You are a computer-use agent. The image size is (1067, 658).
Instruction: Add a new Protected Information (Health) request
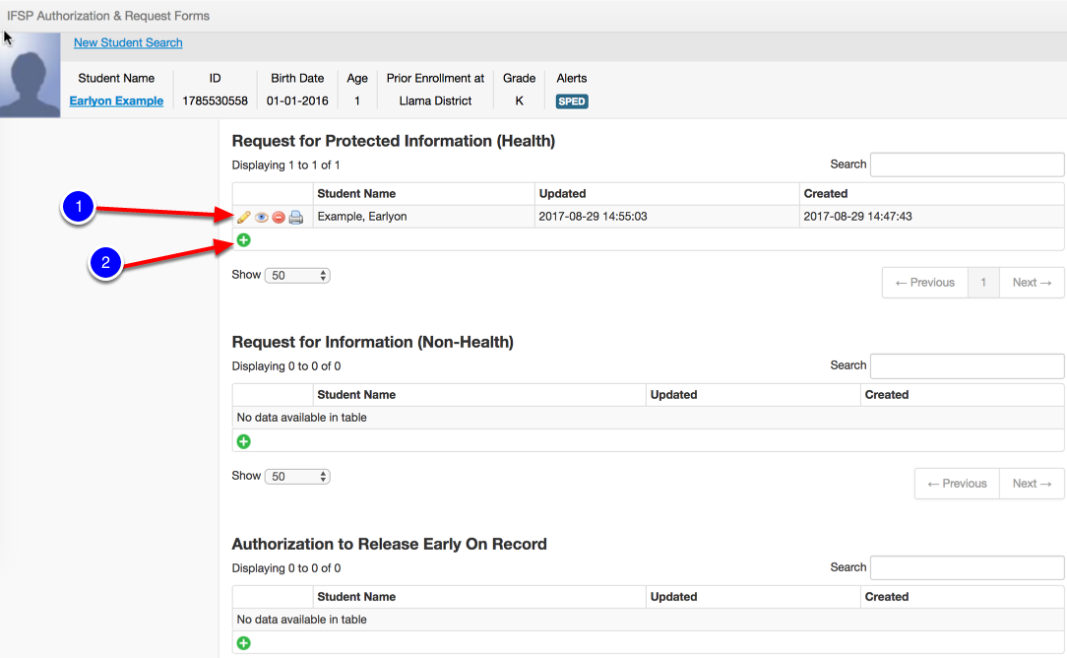pyautogui.click(x=243, y=239)
